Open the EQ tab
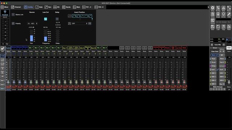The image size is (232, 130). point(57,7)
